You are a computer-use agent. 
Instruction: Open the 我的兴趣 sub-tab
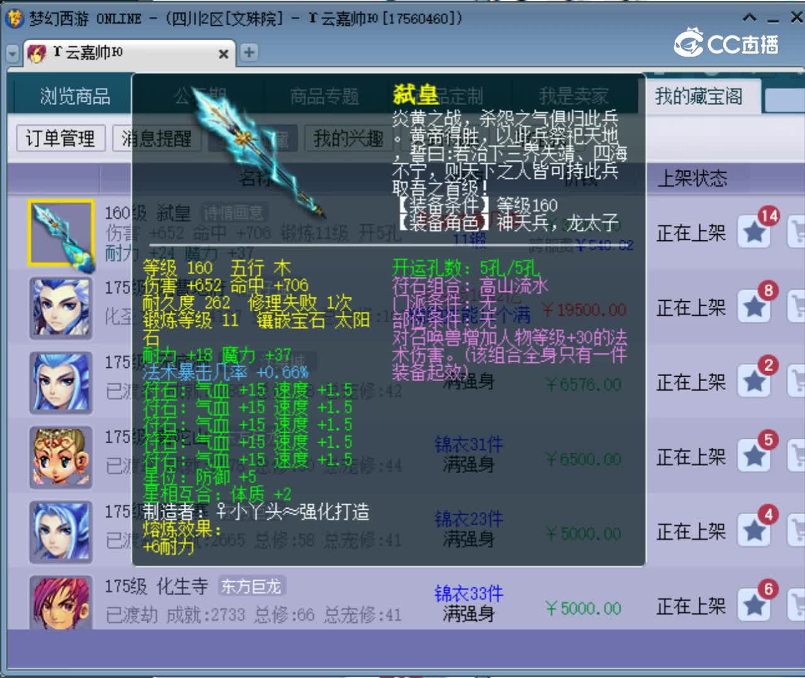coord(348,138)
